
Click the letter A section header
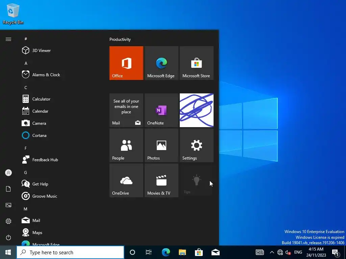(26, 63)
